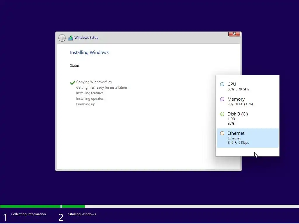Click the green checkmark next to Copying Windows files
Viewport: 299px width, 224px height.
[73, 83]
